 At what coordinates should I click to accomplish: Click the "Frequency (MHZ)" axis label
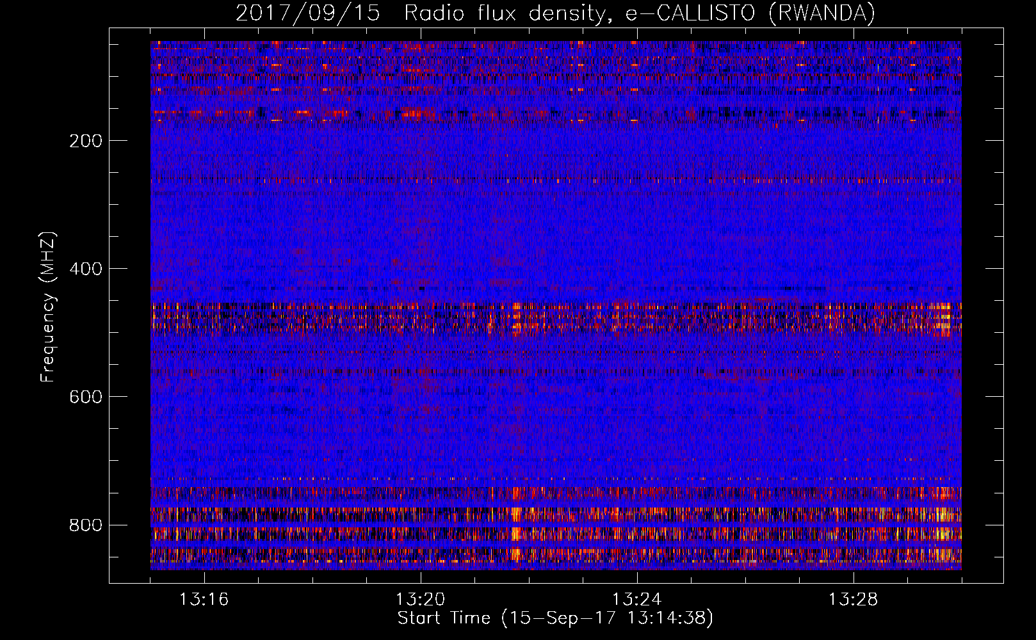click(x=49, y=307)
